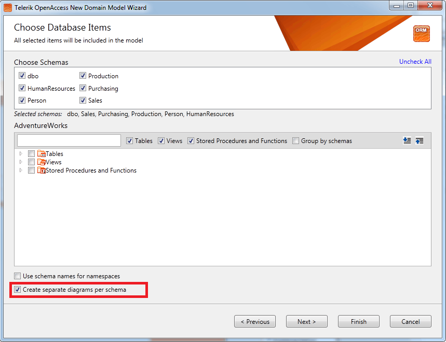Viewport: 446px width, 342px height.
Task: Click the expand all tree icon
Action: (x=407, y=140)
